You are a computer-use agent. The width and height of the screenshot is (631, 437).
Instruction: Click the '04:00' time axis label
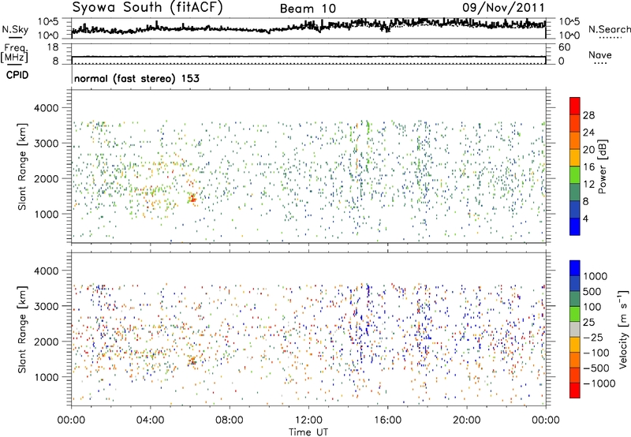150,420
